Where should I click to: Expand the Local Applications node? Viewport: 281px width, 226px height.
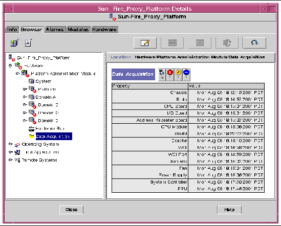[11, 152]
